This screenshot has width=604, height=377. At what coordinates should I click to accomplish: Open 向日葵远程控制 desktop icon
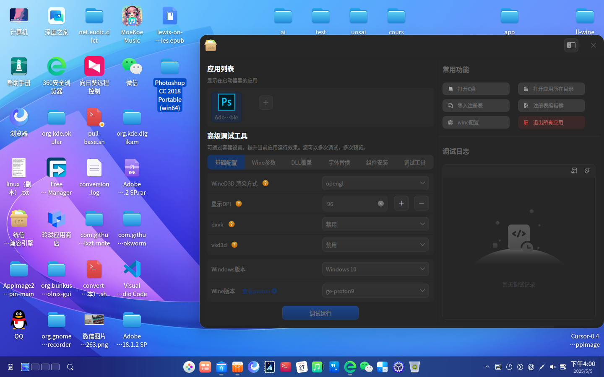(x=94, y=75)
